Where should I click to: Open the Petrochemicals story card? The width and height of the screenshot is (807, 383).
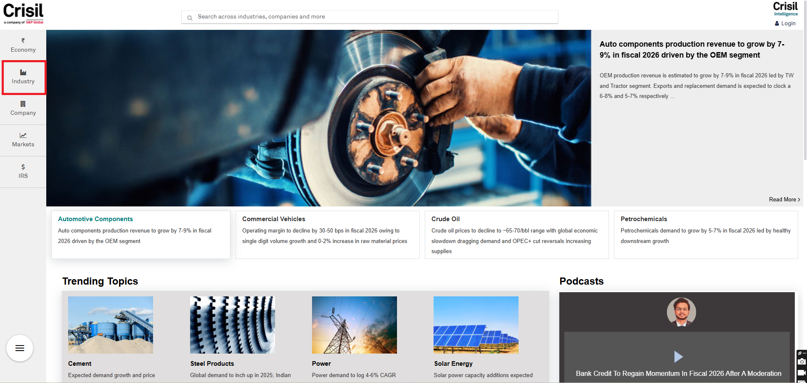tap(706, 234)
